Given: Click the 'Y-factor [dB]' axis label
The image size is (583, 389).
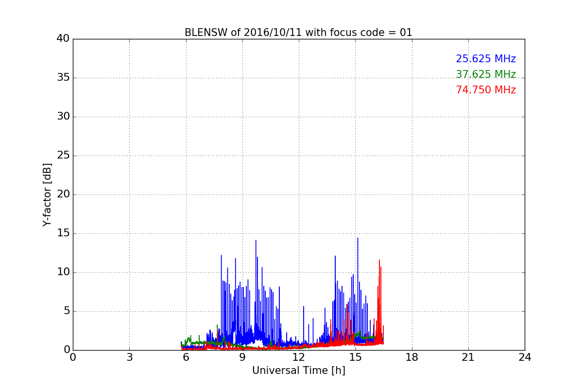Looking at the screenshot, I should coord(47,194).
